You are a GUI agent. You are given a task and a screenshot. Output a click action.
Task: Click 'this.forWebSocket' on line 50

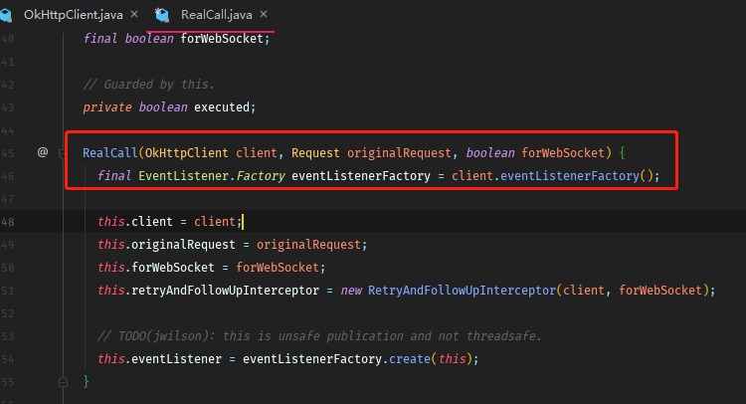pos(156,268)
